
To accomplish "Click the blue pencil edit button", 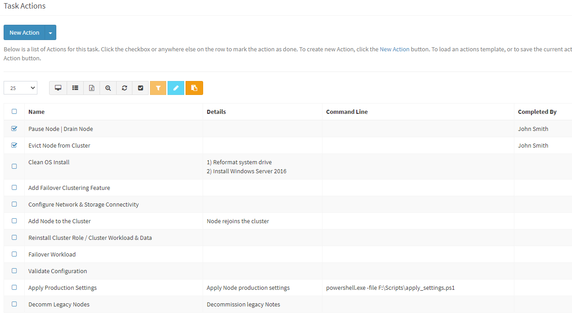I will [176, 88].
